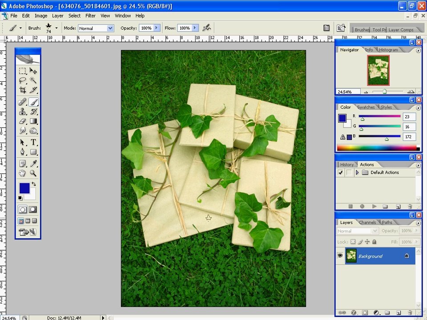Expand the Default Actions set triangle
The image size is (427, 320).
click(357, 172)
